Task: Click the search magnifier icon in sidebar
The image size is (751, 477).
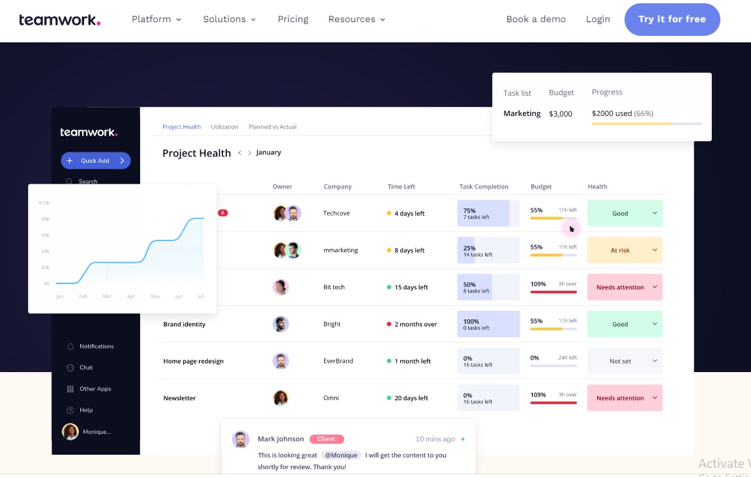Action: tap(69, 182)
